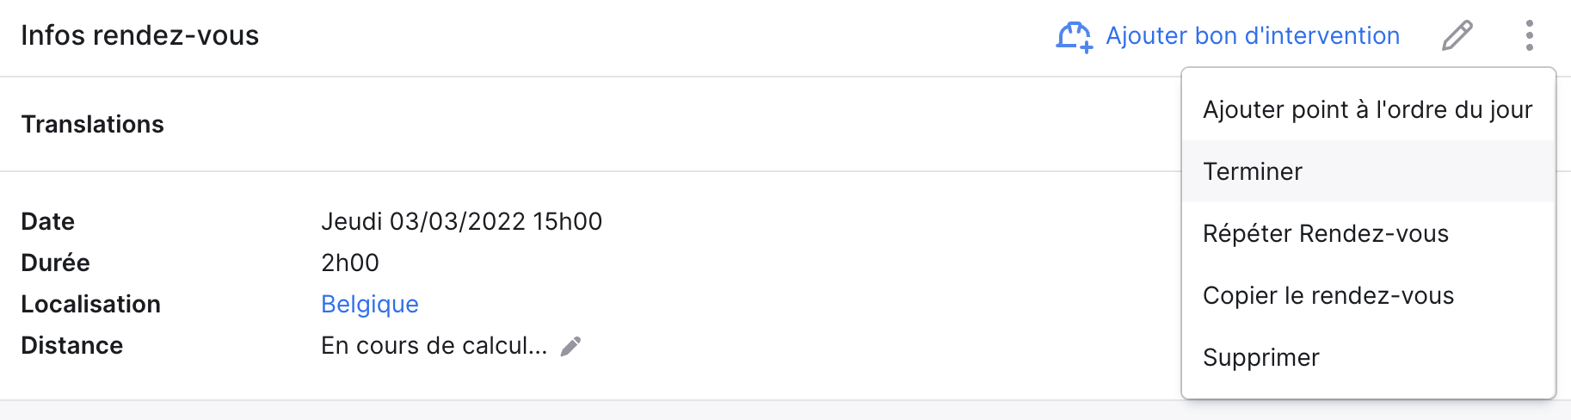Screen dimensions: 1571x420
Task: Click the 'Infos rendez-vous' title
Action: click(x=139, y=35)
